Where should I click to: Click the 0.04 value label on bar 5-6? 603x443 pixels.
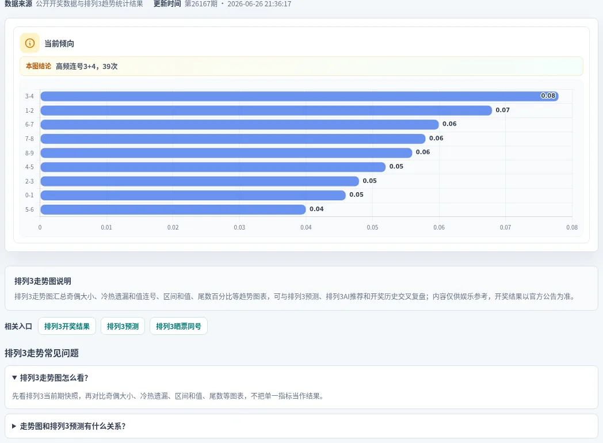coord(316,209)
